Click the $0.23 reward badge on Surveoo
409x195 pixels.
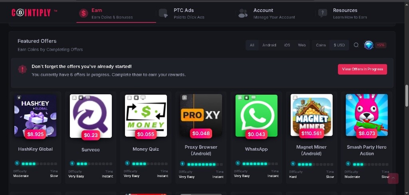point(91,135)
